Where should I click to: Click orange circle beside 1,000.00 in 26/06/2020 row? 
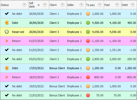(x=88, y=14)
